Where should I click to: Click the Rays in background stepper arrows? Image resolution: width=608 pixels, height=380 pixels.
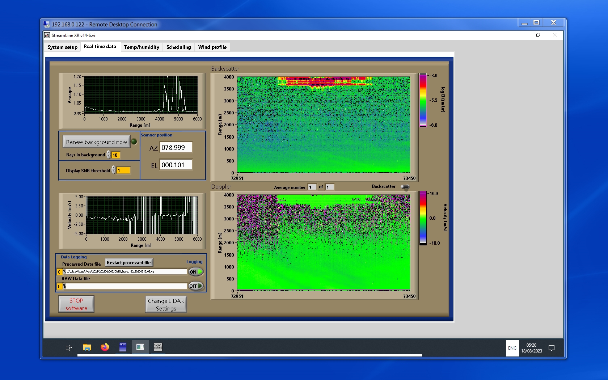pos(109,155)
